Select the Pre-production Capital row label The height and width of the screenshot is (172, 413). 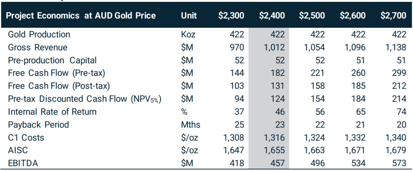point(53,60)
